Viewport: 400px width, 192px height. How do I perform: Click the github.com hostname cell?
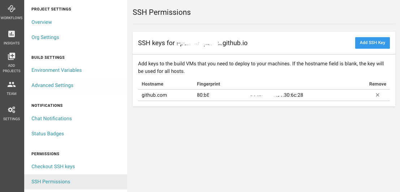(154, 95)
